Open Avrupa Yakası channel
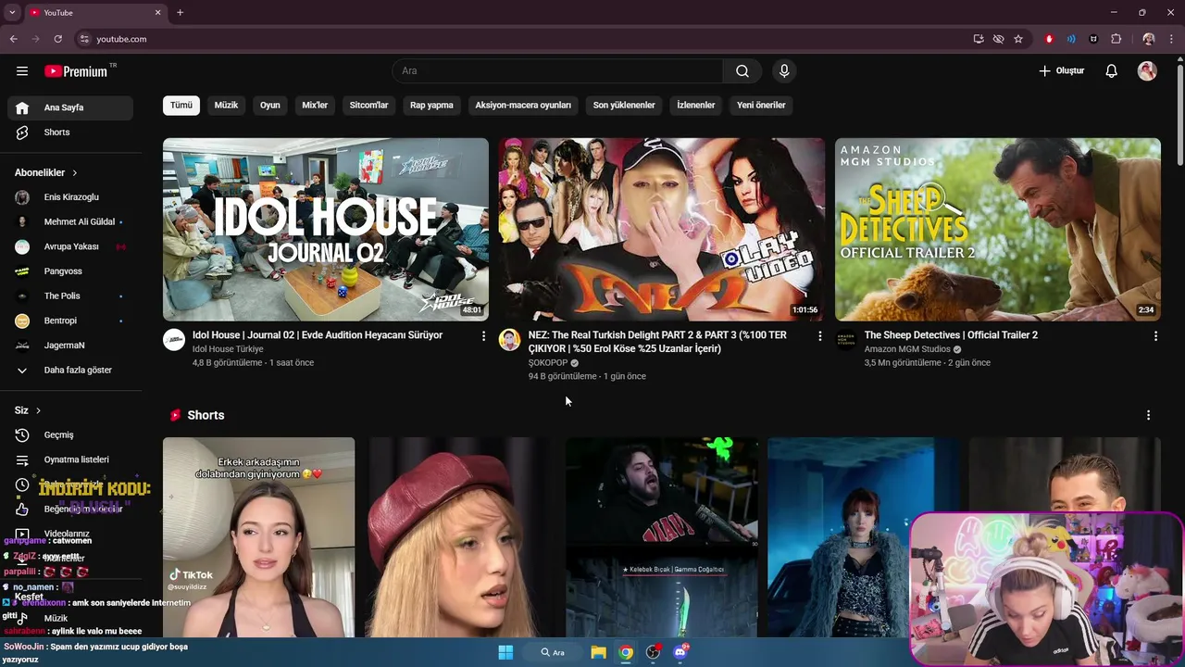Screen dimensions: 1185x667 (x=70, y=246)
